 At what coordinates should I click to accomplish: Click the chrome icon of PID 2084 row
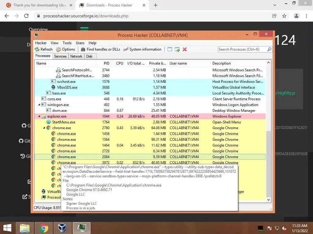tap(53, 157)
